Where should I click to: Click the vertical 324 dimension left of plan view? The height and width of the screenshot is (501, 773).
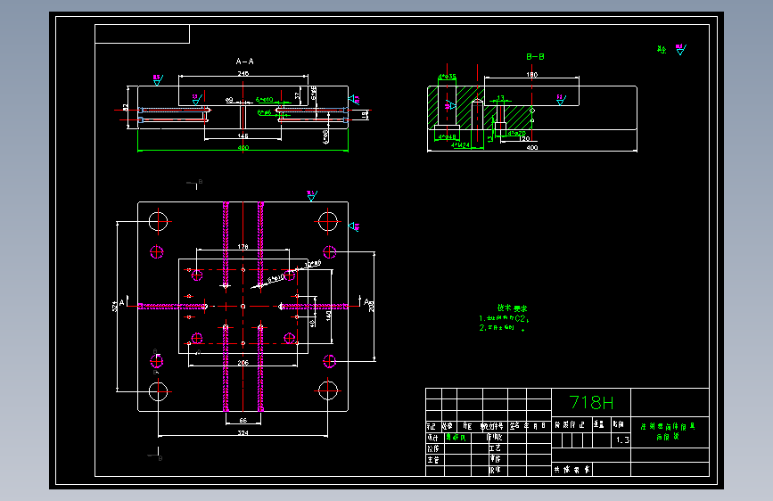(x=115, y=306)
